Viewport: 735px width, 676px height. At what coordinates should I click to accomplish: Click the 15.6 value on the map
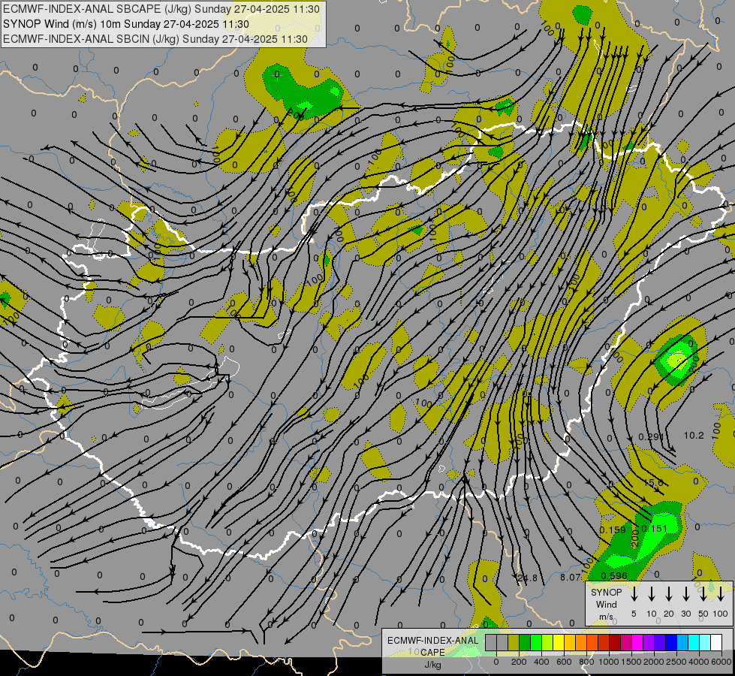(653, 482)
